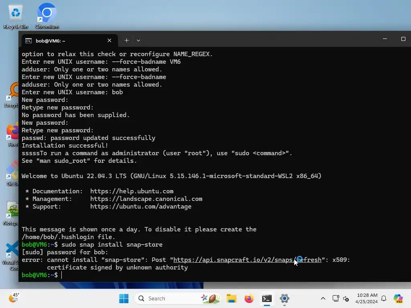This screenshot has height=308, width=411.
Task: Click the last bob@VM6 prompt line
Action: [x=40, y=275]
